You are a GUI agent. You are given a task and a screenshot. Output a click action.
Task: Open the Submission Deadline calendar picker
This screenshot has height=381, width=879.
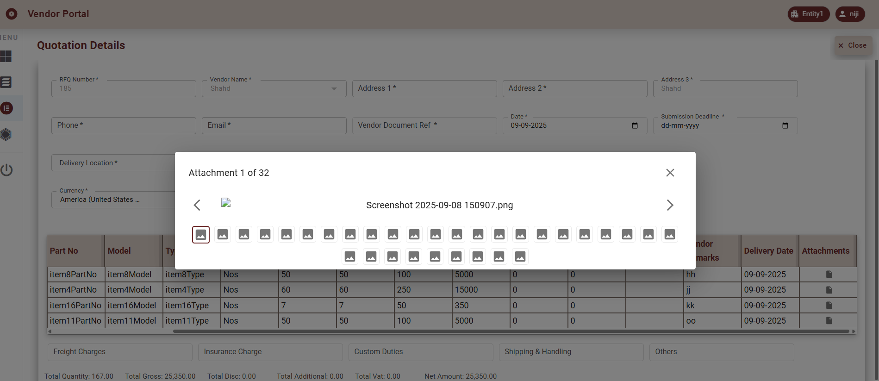[785, 125]
